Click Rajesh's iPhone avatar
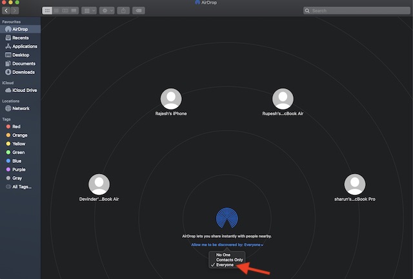Viewport: 413px width, 279px height. [171, 99]
